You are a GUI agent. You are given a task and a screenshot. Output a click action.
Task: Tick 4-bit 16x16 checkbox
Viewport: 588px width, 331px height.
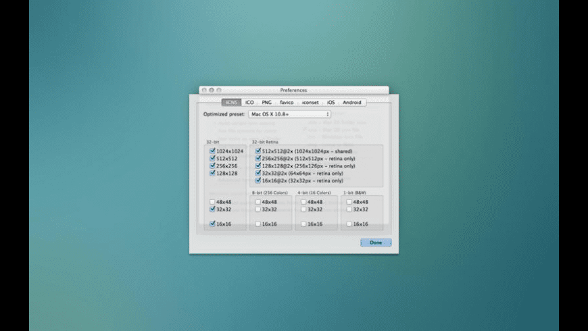point(303,224)
